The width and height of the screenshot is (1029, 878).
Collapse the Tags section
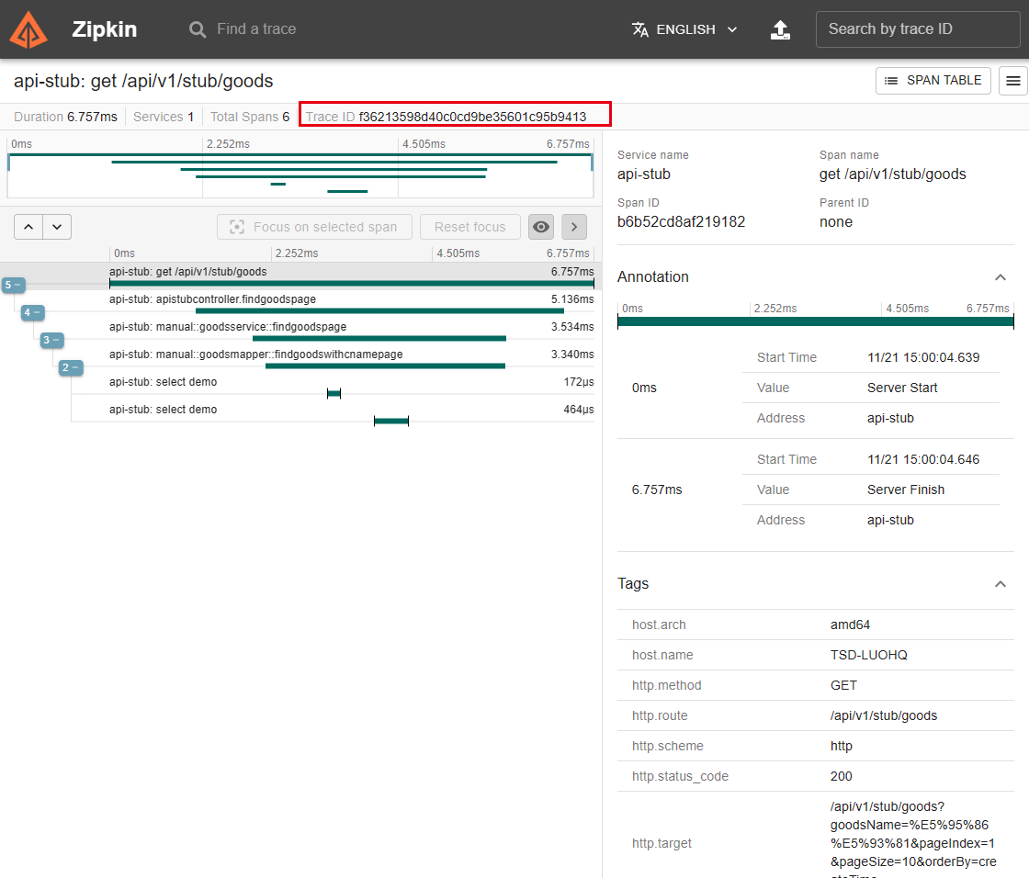point(1001,583)
